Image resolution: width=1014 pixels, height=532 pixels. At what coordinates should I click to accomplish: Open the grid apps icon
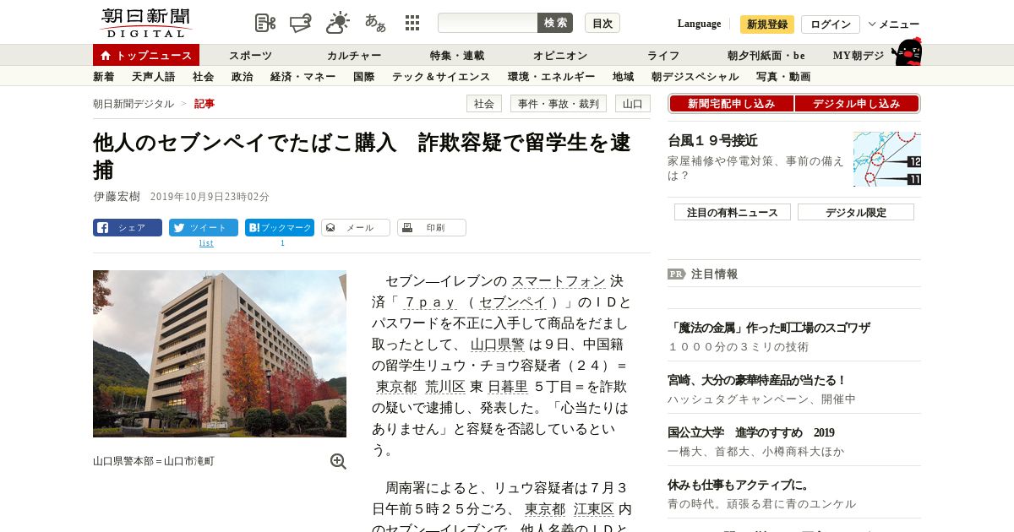tap(412, 23)
